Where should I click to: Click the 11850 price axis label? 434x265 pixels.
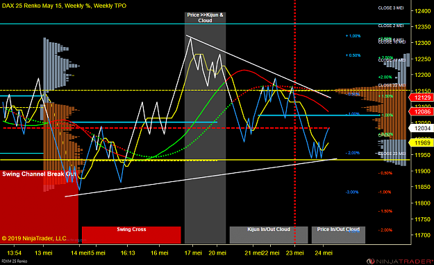tap(423, 188)
